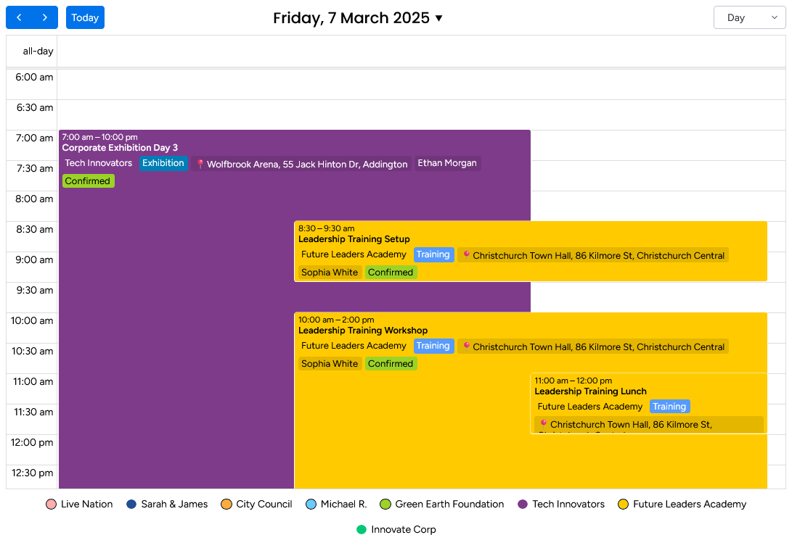Click Confirmed badge on Corporate Exhibition
This screenshot has width=792, height=548.
(87, 181)
